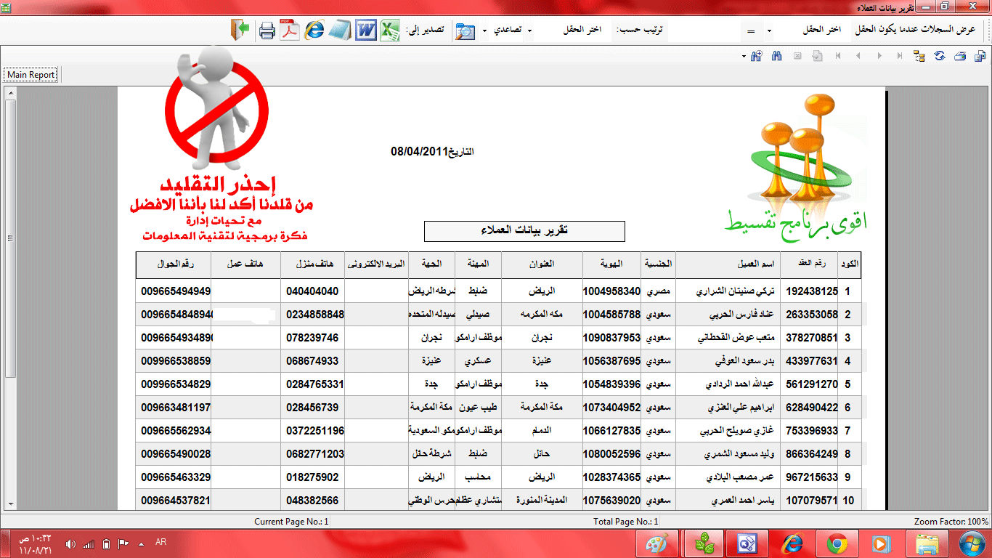The image size is (992, 558).
Task: Jump to the last report page
Action: click(x=899, y=56)
